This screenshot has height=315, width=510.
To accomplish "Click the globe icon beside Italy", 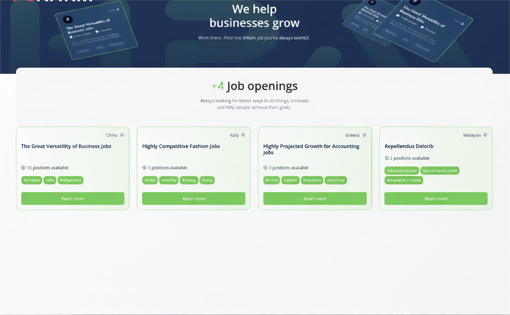I will click(243, 135).
